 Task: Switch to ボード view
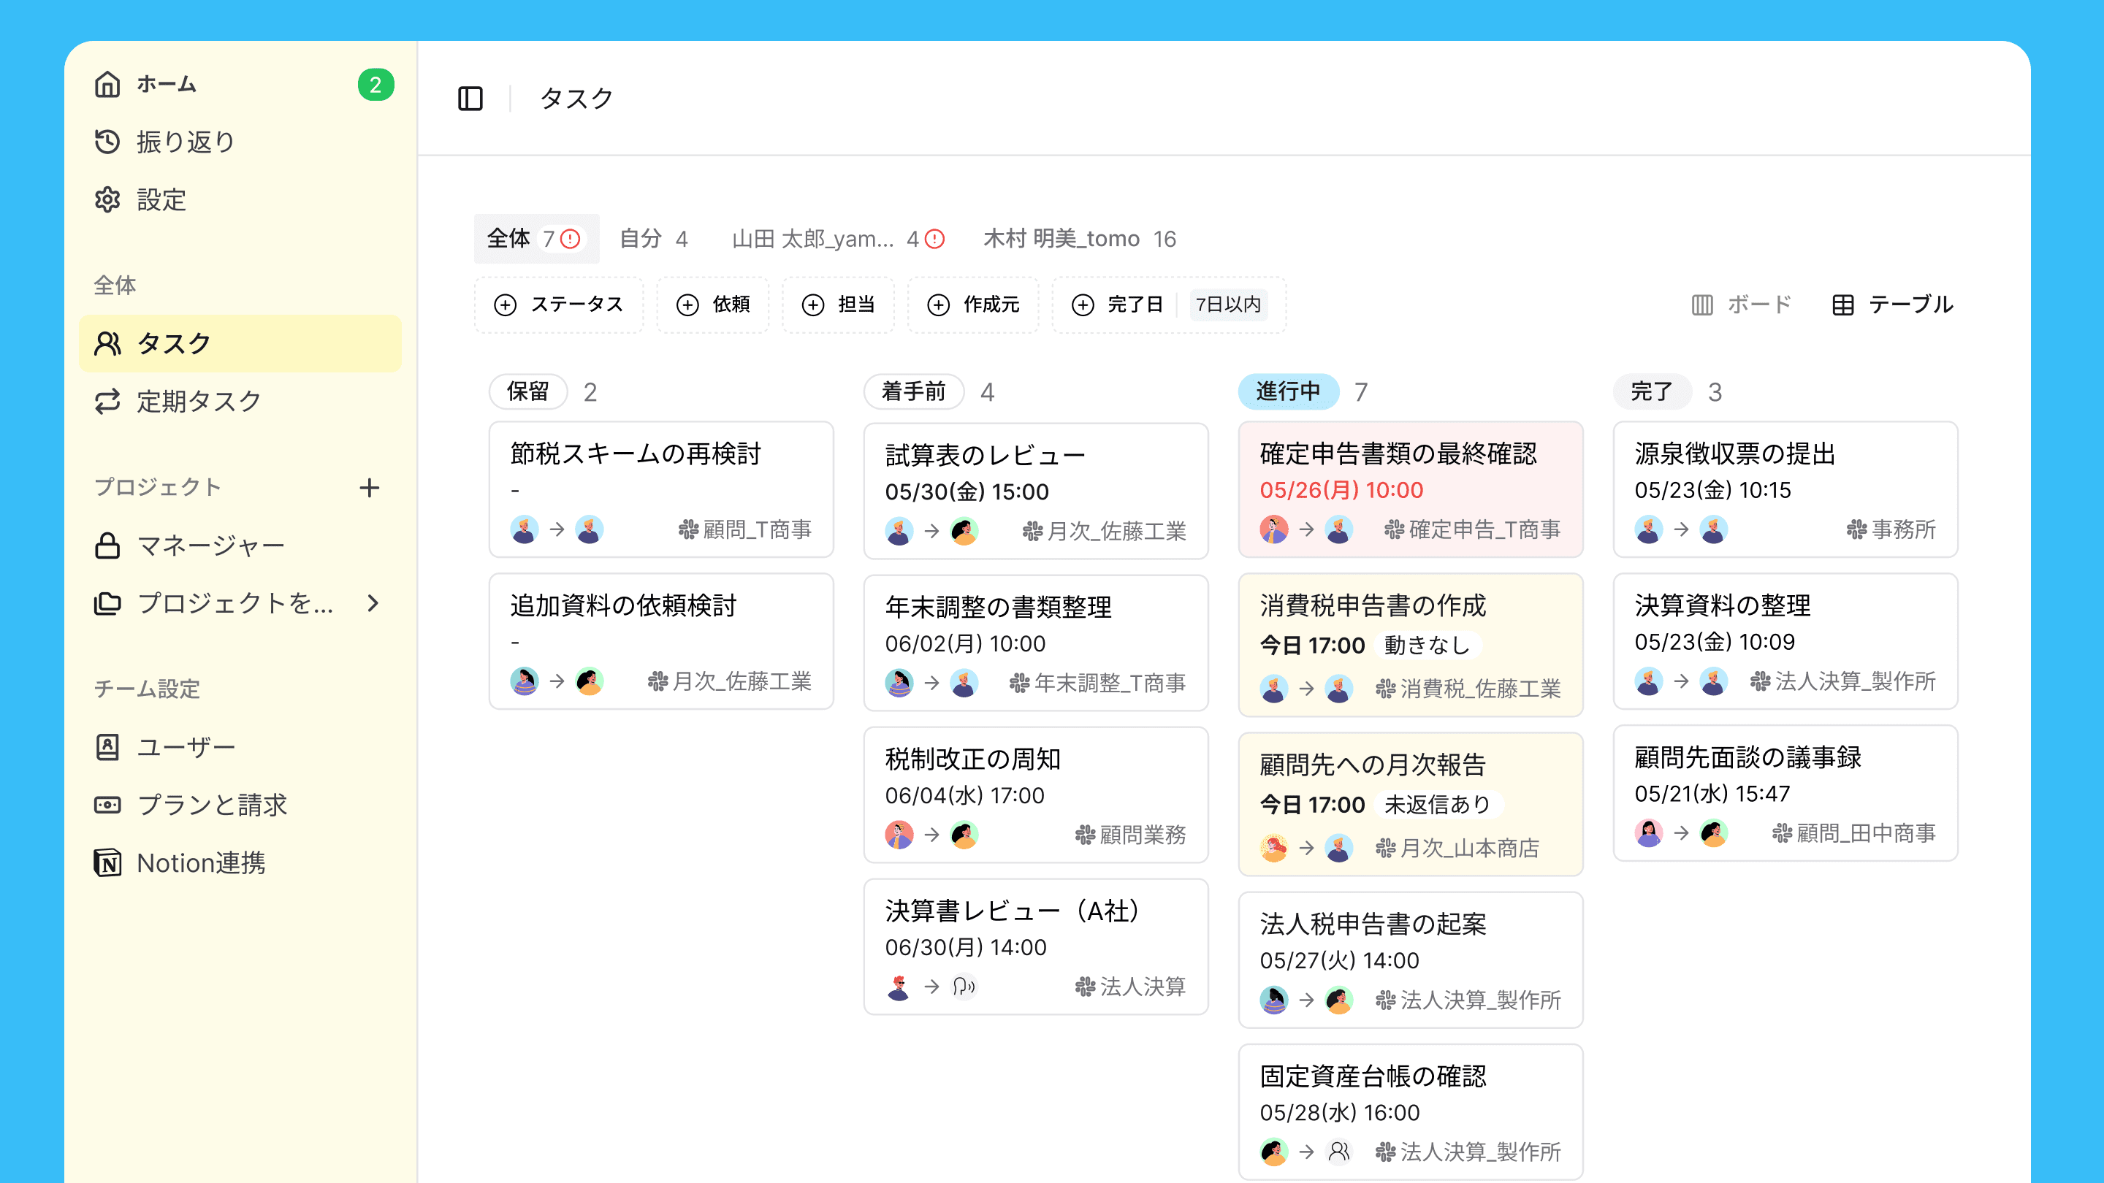(1740, 305)
